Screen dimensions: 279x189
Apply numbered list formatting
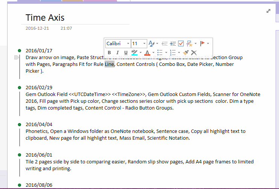(x=173, y=53)
